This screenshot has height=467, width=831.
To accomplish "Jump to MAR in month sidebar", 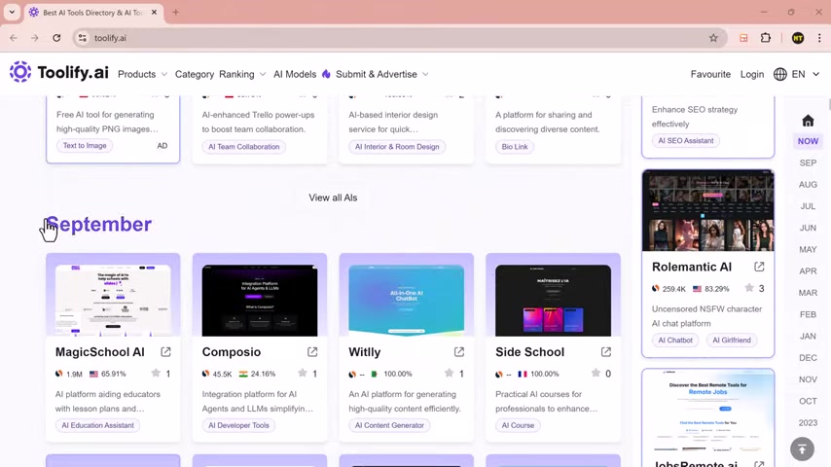I will coord(808,293).
